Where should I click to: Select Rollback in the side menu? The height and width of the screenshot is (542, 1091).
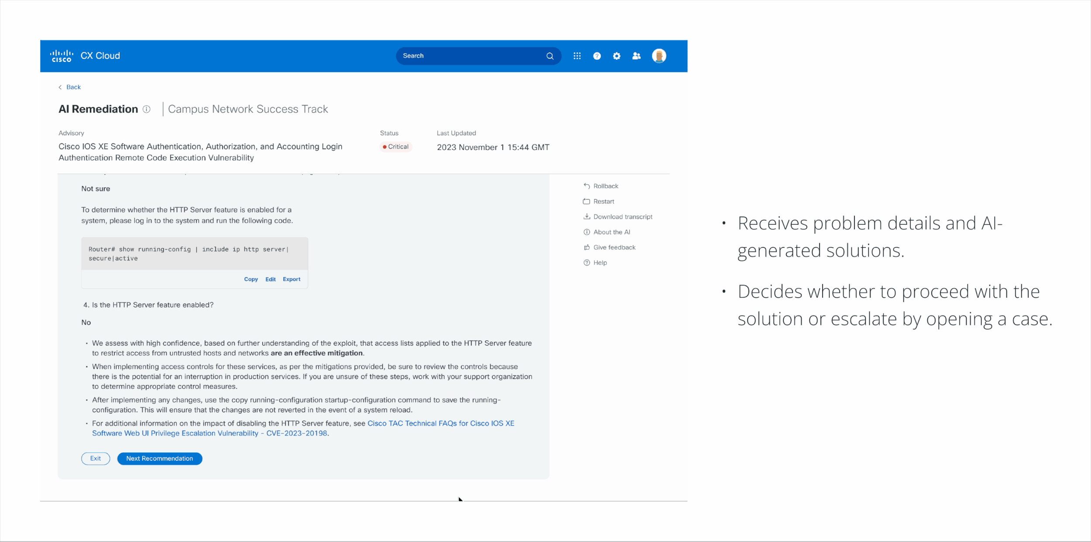pos(606,186)
